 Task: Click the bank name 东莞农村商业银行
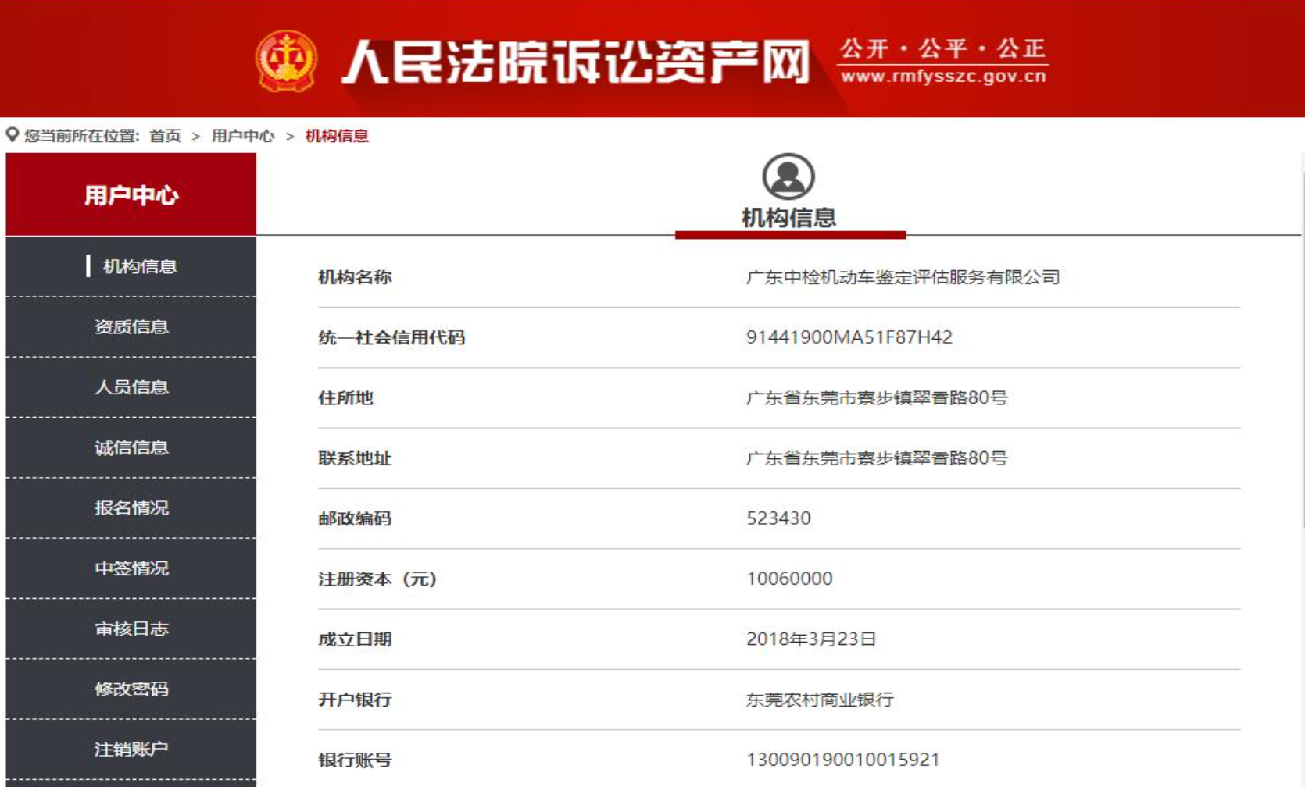coord(820,700)
